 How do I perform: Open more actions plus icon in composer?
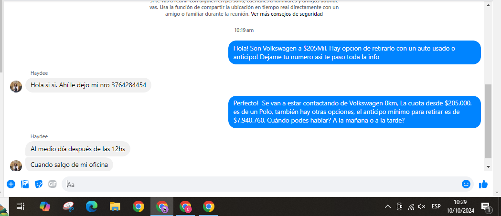(11, 184)
